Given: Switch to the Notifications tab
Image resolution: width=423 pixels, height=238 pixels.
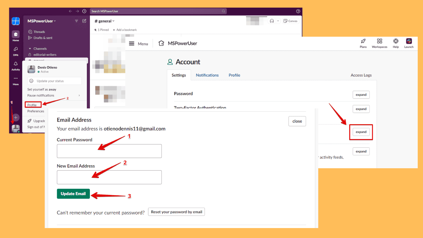Looking at the screenshot, I should (207, 75).
